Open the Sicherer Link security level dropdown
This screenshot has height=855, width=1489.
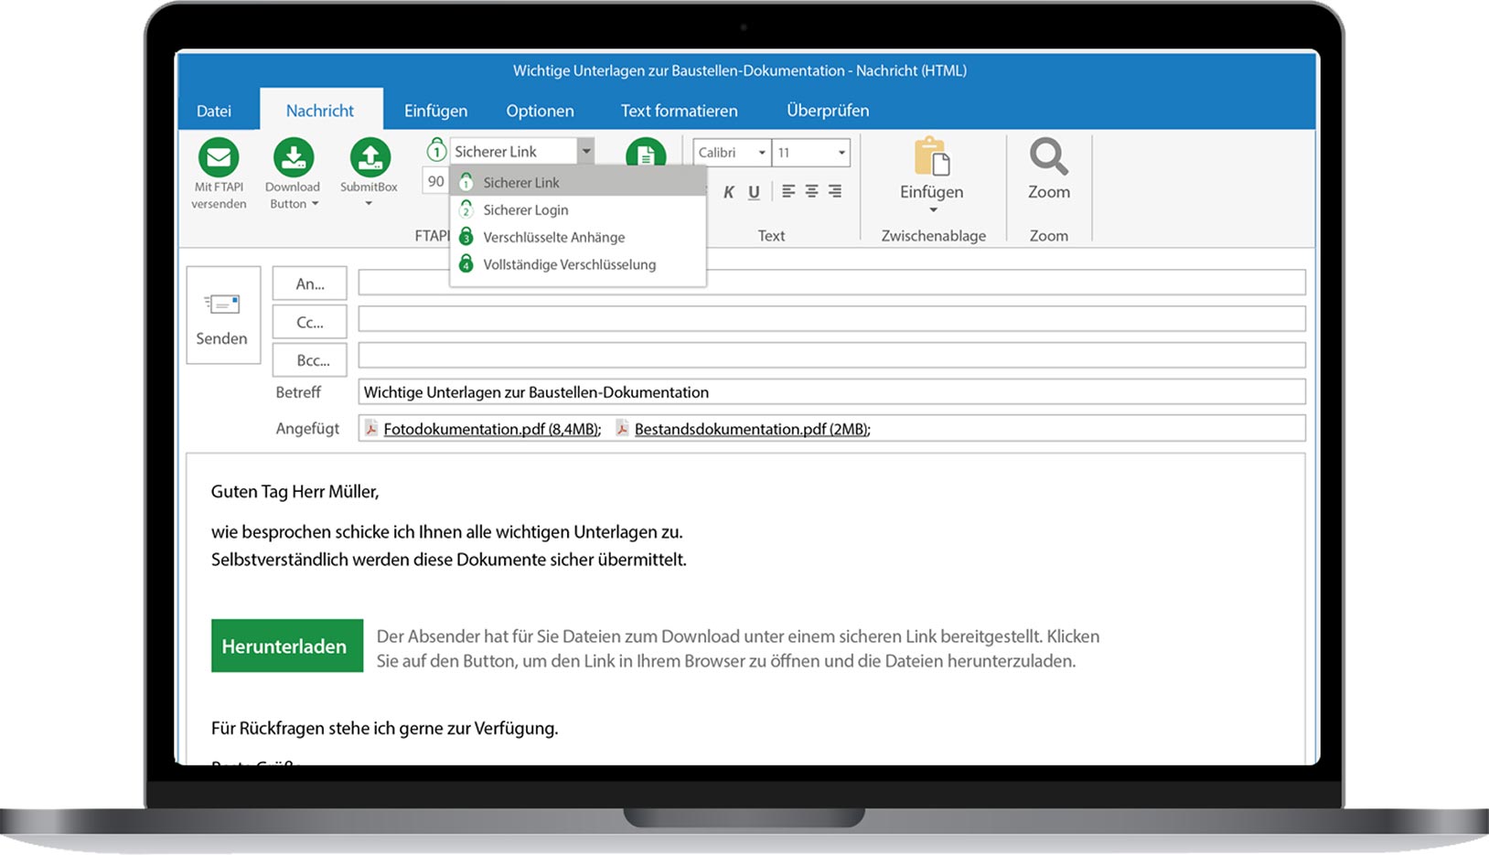click(586, 150)
